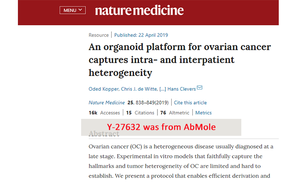297x183 pixels.
Task: Open author Oded Kopper's details
Action: click(104, 89)
